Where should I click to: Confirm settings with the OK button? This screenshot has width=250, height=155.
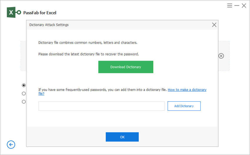[x=122, y=137]
